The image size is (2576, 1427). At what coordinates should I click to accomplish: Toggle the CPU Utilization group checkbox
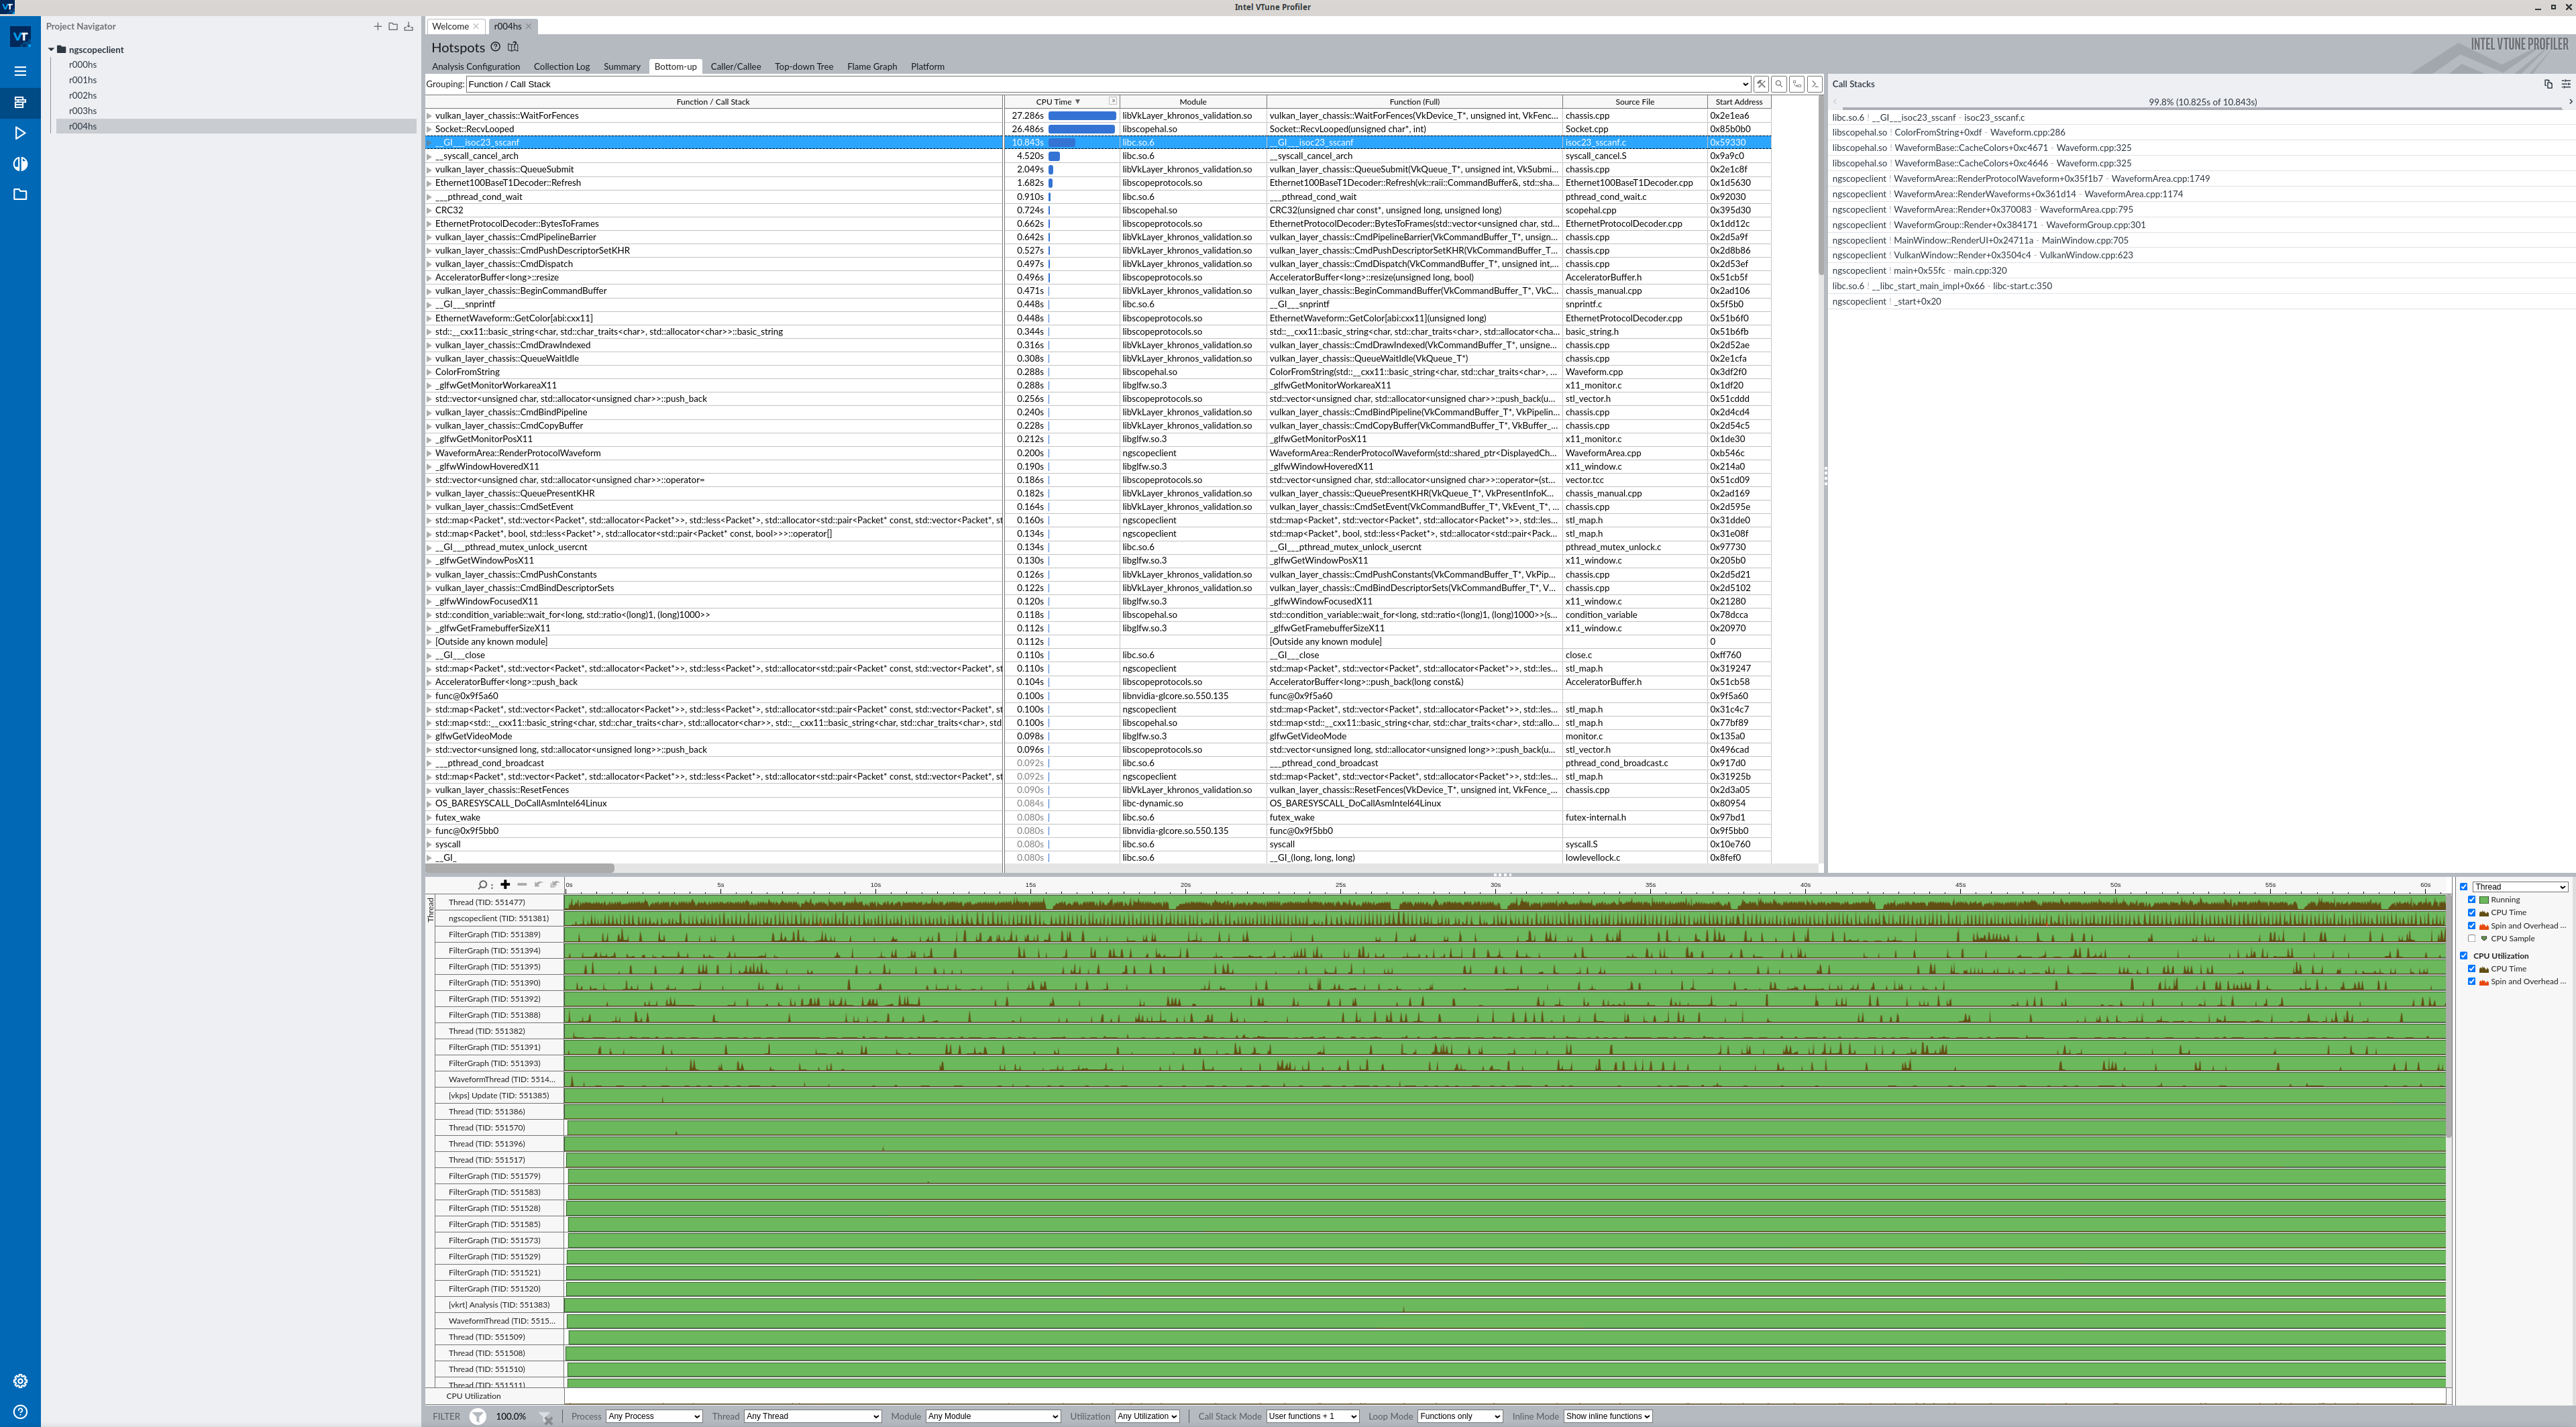tap(2464, 956)
